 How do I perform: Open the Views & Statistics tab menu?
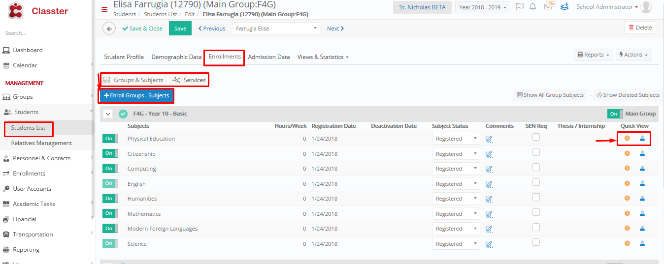(x=323, y=57)
